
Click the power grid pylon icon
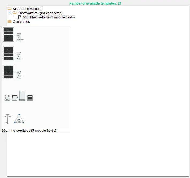coord(8,119)
